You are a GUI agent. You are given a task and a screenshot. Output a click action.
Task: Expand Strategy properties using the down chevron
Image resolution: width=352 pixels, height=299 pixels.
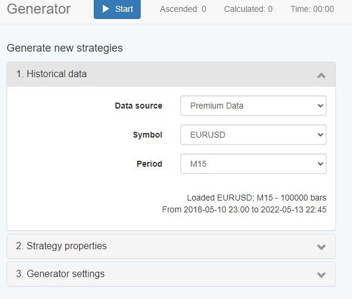[321, 247]
